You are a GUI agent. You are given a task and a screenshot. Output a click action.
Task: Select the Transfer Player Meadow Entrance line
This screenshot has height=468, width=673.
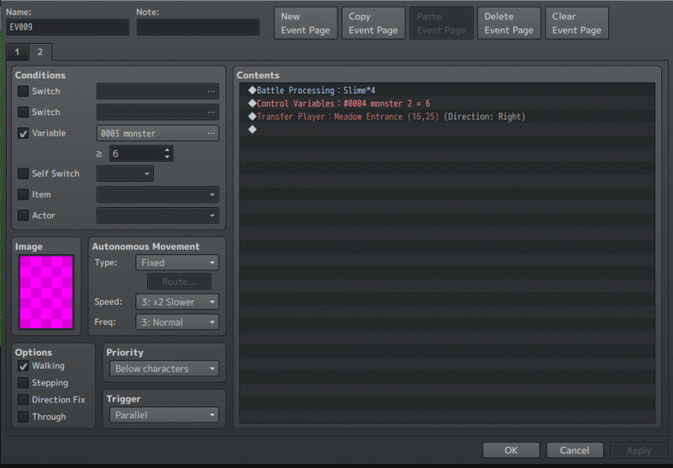pos(448,116)
